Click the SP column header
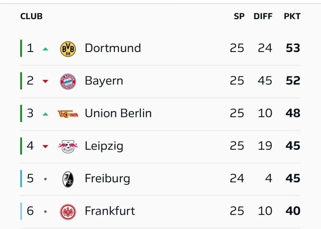The height and width of the screenshot is (229, 321). (239, 16)
